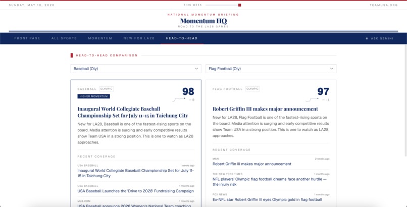
Task: Click 'MSN' source label
Action: tap(216, 159)
